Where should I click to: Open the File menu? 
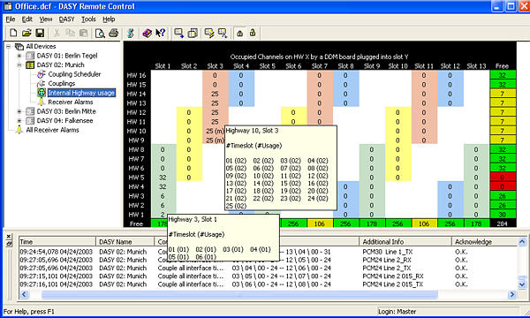click(10, 19)
